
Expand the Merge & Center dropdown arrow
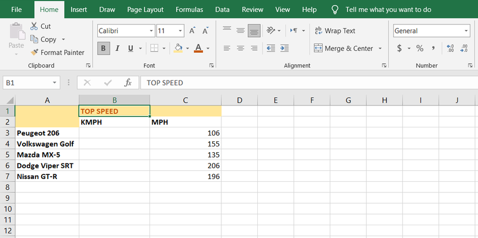point(380,49)
